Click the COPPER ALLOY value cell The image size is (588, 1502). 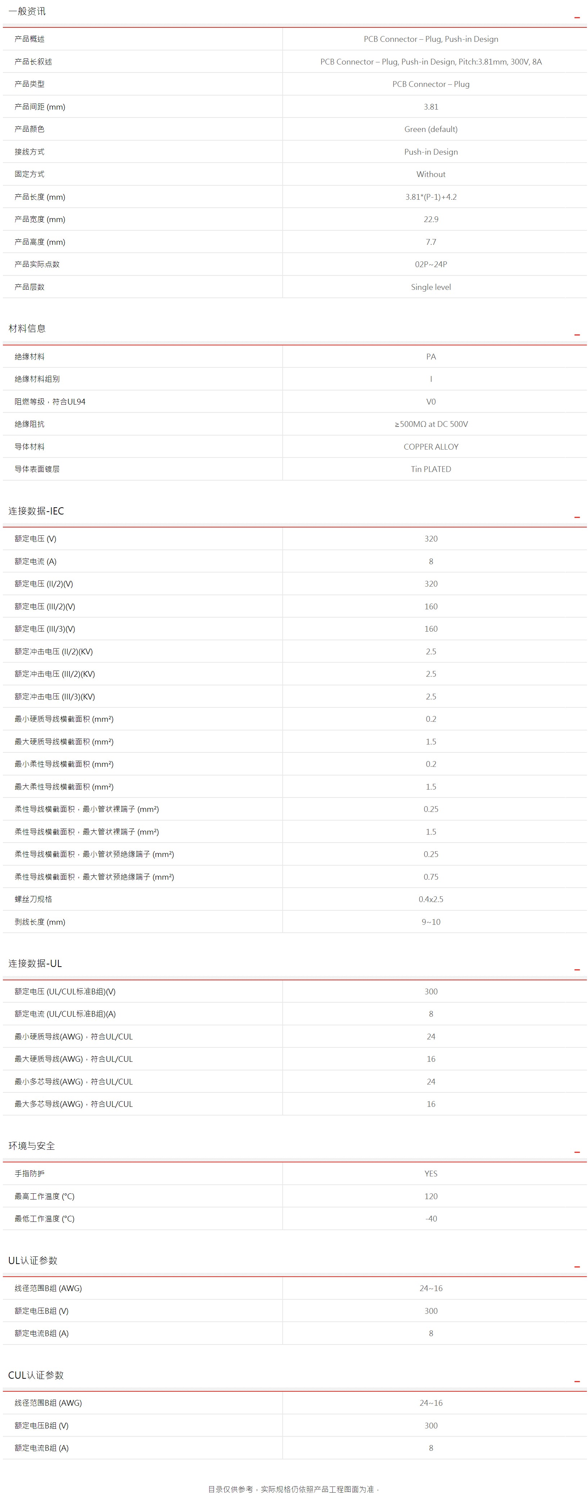[x=431, y=447]
